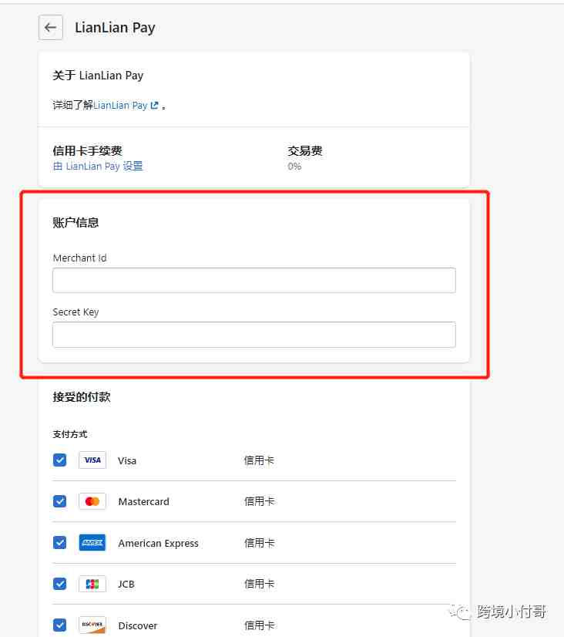Image resolution: width=564 pixels, height=637 pixels.
Task: Click the Visa card logo icon
Action: [92, 460]
